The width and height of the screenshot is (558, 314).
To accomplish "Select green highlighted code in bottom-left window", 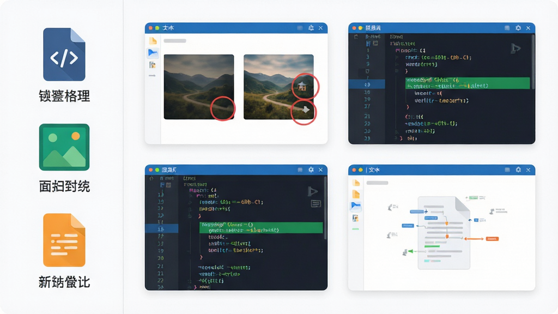I will [261, 227].
